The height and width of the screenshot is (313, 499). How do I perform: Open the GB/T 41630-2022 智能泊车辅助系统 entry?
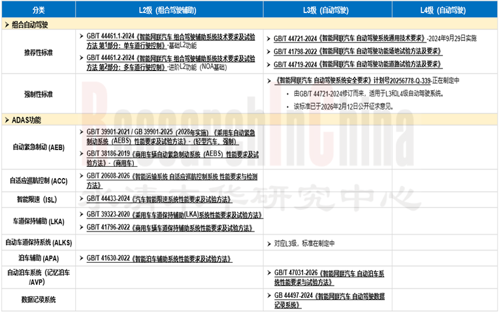(x=159, y=259)
